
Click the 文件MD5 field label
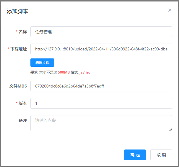click(18, 86)
